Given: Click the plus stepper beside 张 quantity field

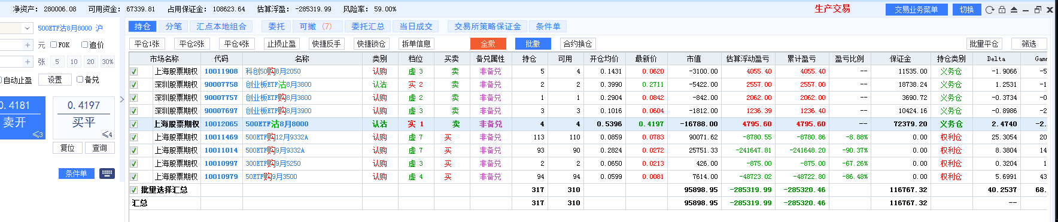Looking at the screenshot, I should pos(28,62).
